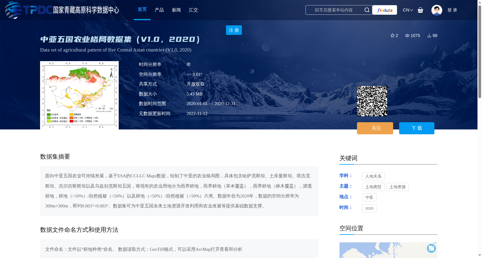The image size is (482, 258).
Task: Click the 开放获取 sharing mode value
Action: coord(196,84)
